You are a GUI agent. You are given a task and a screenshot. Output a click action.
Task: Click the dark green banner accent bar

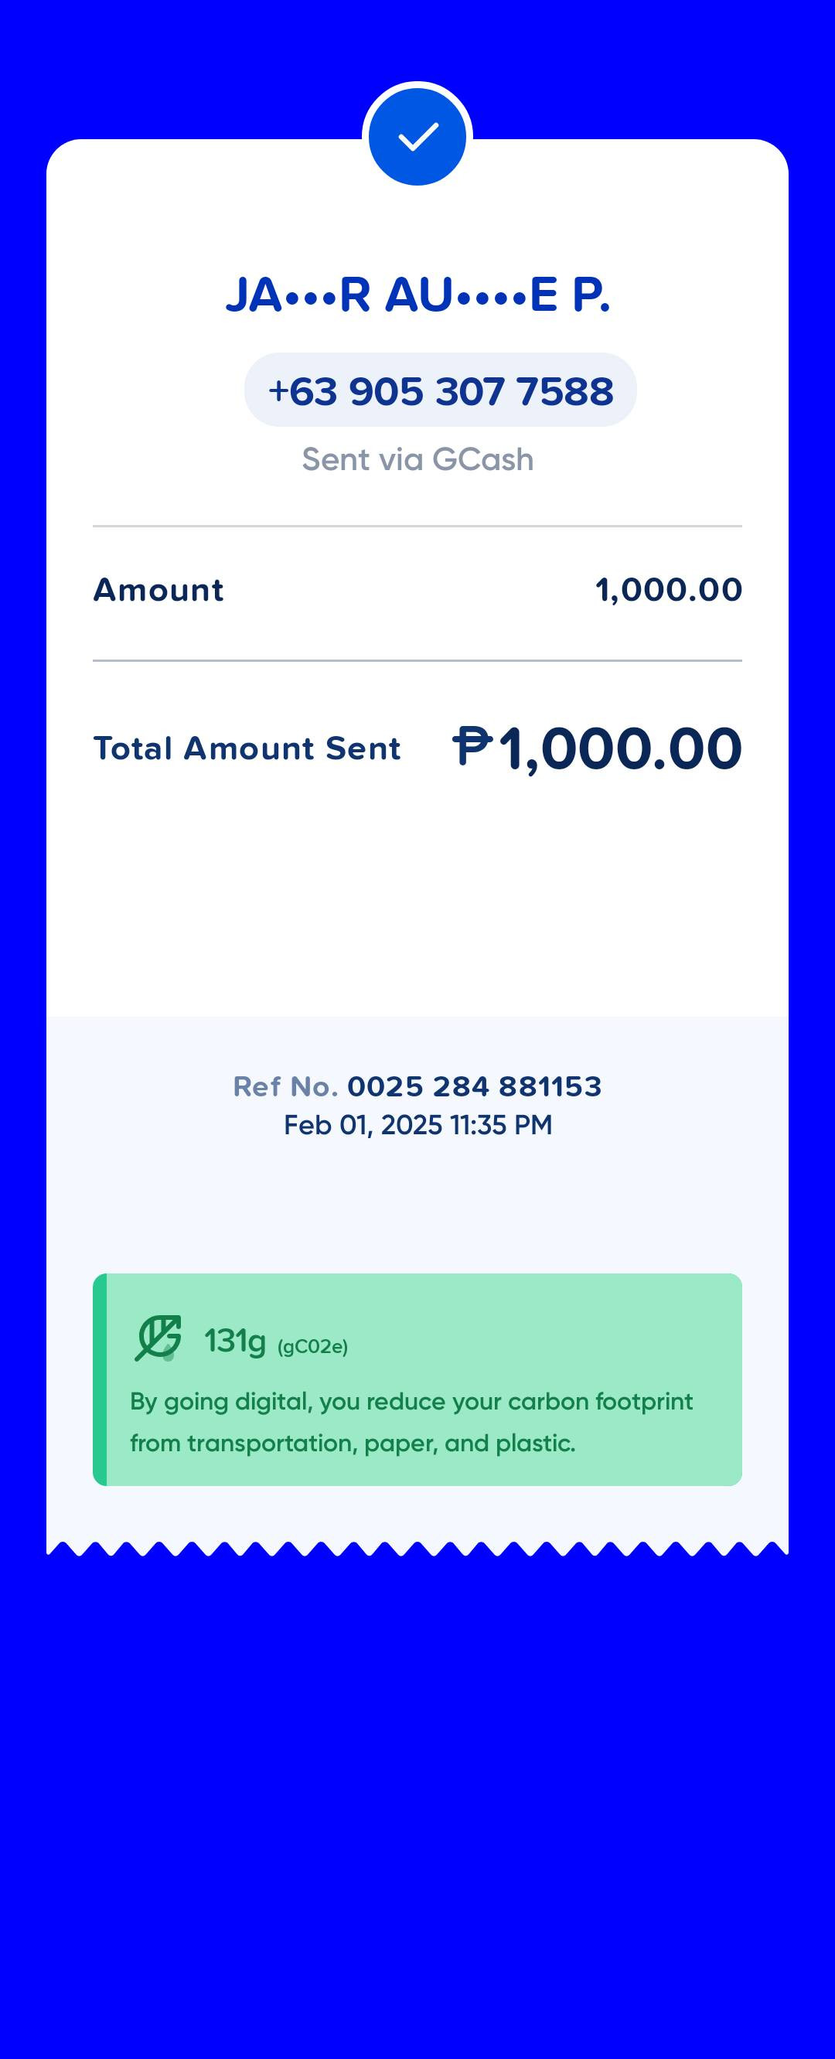tap(100, 1379)
